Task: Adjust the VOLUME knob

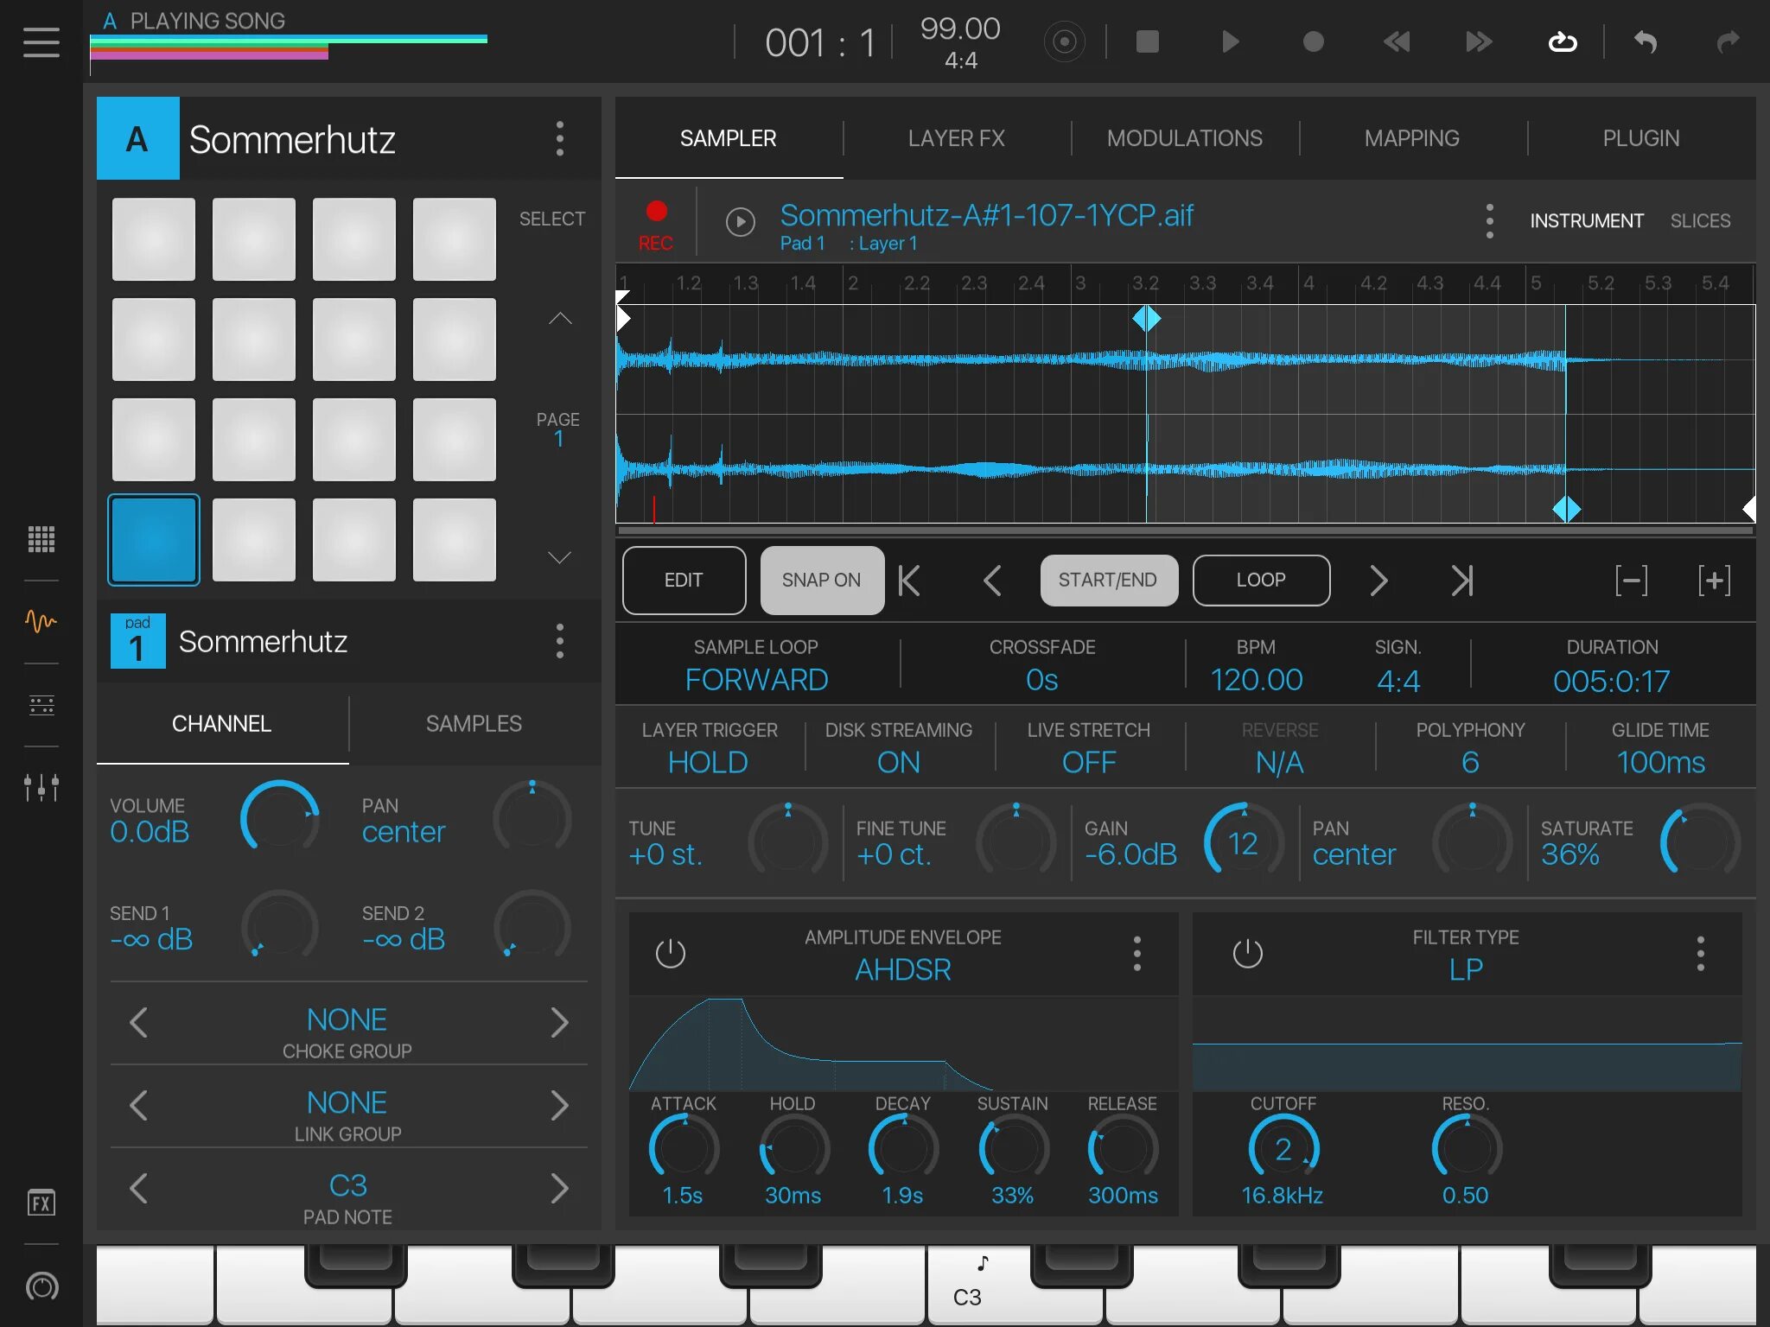Action: [x=279, y=817]
